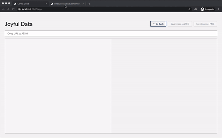Click the empty left preview panel
The width and height of the screenshot is (222, 138).
[x=58, y=86]
